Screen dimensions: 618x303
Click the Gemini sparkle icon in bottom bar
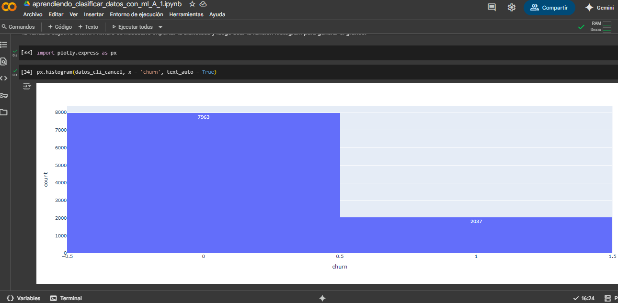(x=322, y=298)
